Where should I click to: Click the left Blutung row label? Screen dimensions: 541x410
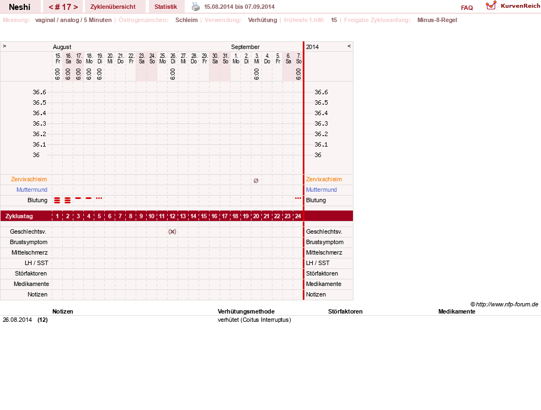38,200
